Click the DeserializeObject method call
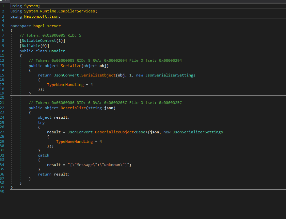 (115, 132)
